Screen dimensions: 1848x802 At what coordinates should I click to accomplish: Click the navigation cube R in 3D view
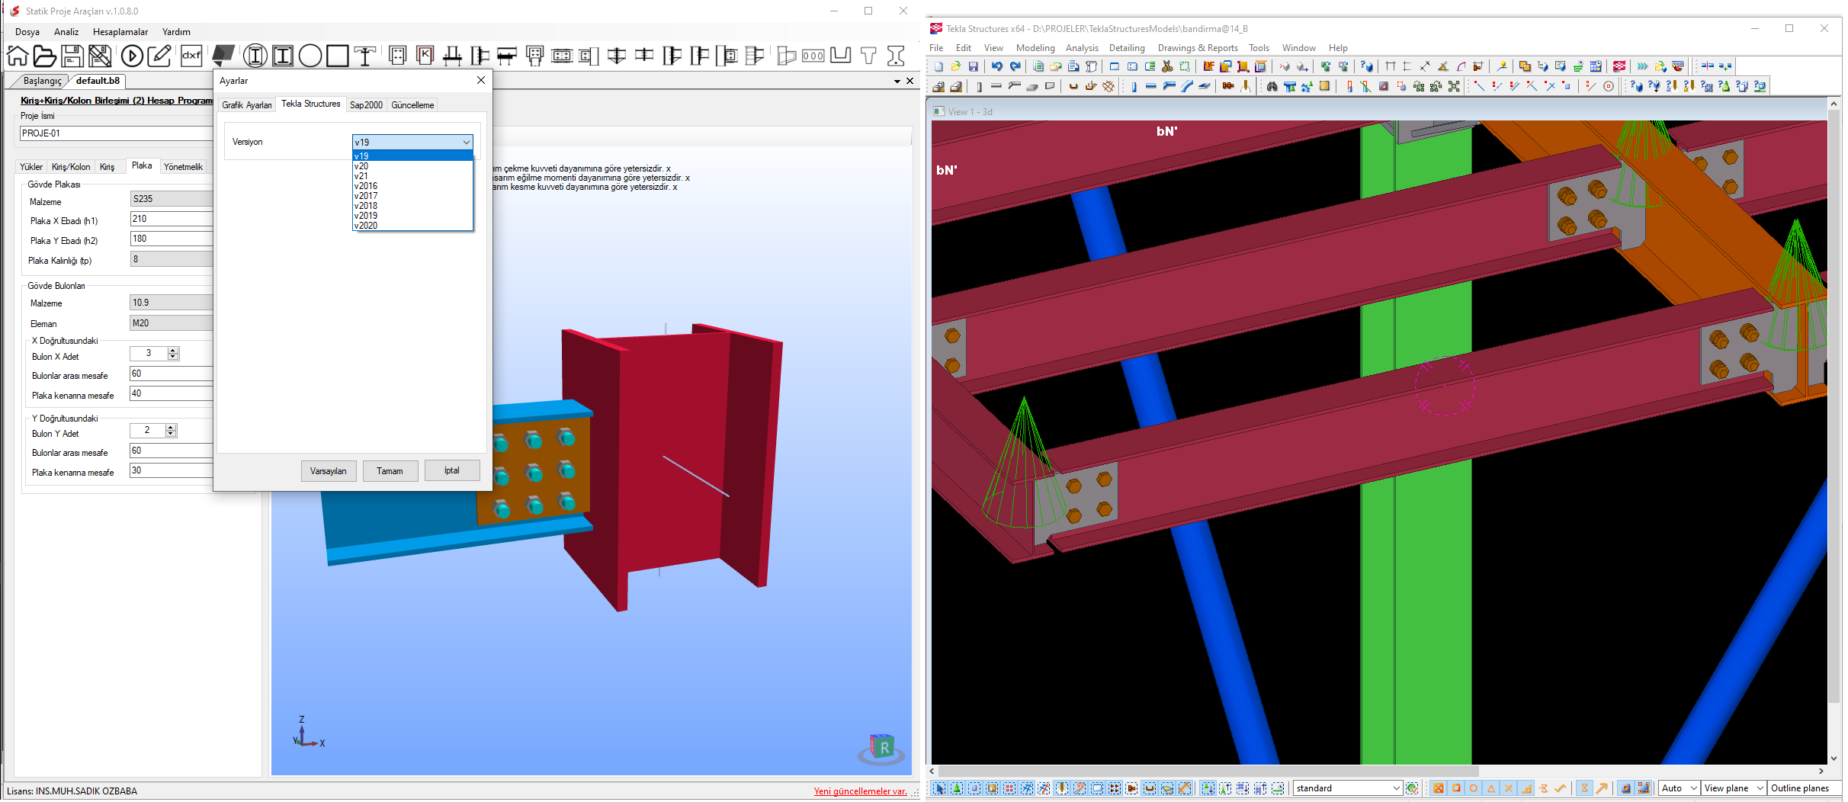tap(882, 746)
